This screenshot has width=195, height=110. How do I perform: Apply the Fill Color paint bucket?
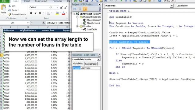[x=57, y=13]
